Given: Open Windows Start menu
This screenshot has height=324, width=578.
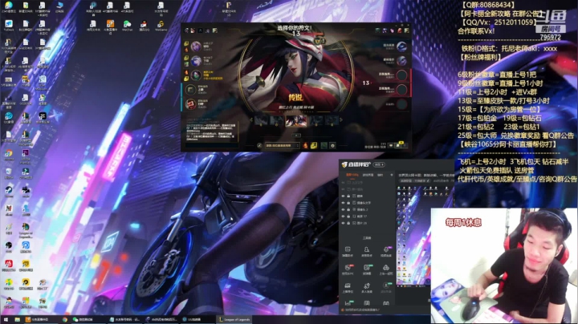Looking at the screenshot, I should pos(5,319).
